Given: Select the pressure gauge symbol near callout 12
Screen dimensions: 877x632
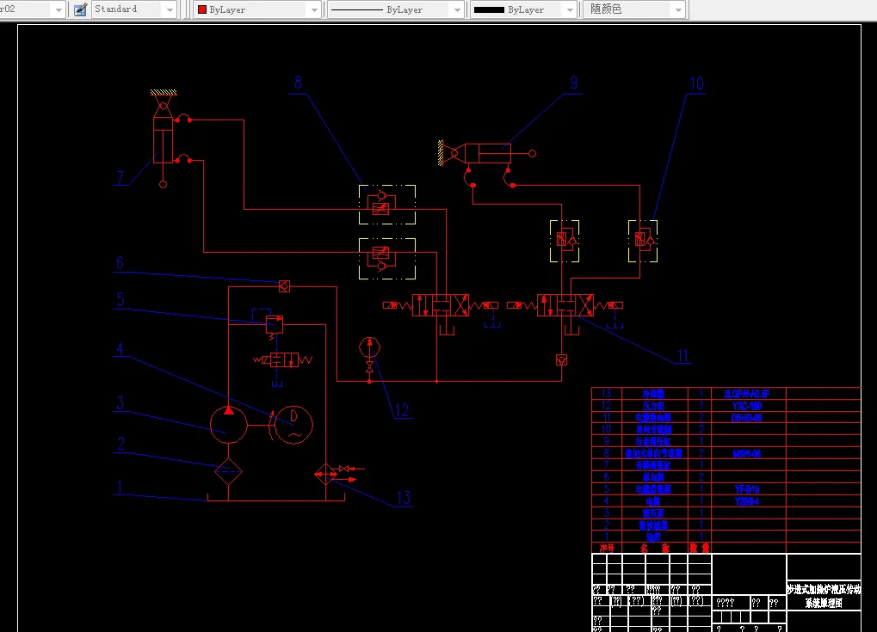Looking at the screenshot, I should 369,347.
